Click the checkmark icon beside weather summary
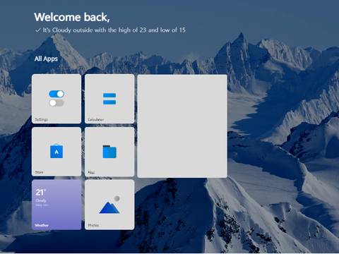339x254 pixels. [x=38, y=30]
